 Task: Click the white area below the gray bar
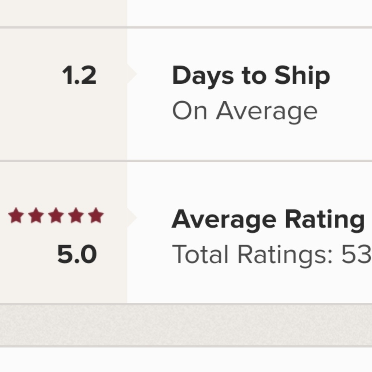tap(186, 360)
